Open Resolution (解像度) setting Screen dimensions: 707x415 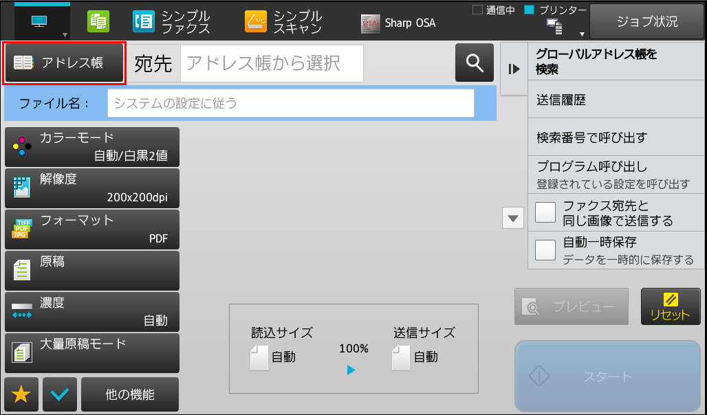(92, 188)
